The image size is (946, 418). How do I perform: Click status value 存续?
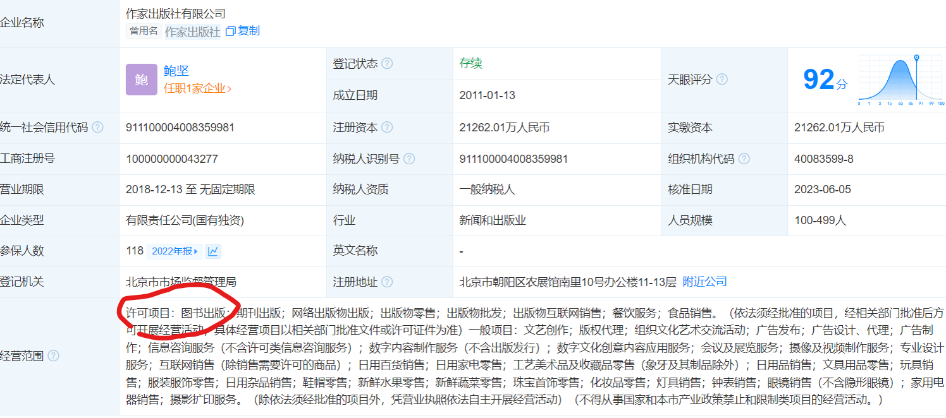pyautogui.click(x=470, y=63)
